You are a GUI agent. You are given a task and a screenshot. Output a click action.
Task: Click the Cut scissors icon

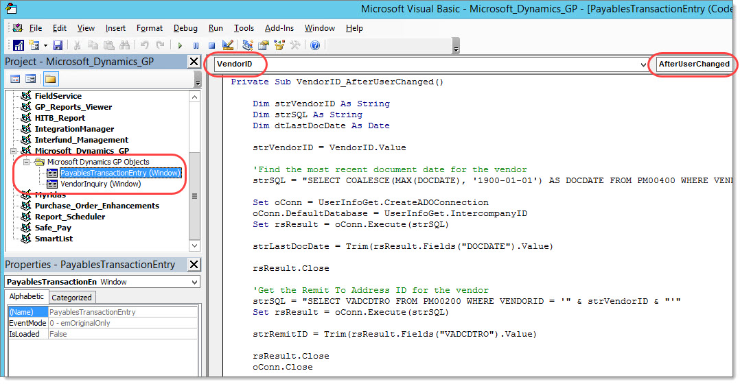click(78, 45)
